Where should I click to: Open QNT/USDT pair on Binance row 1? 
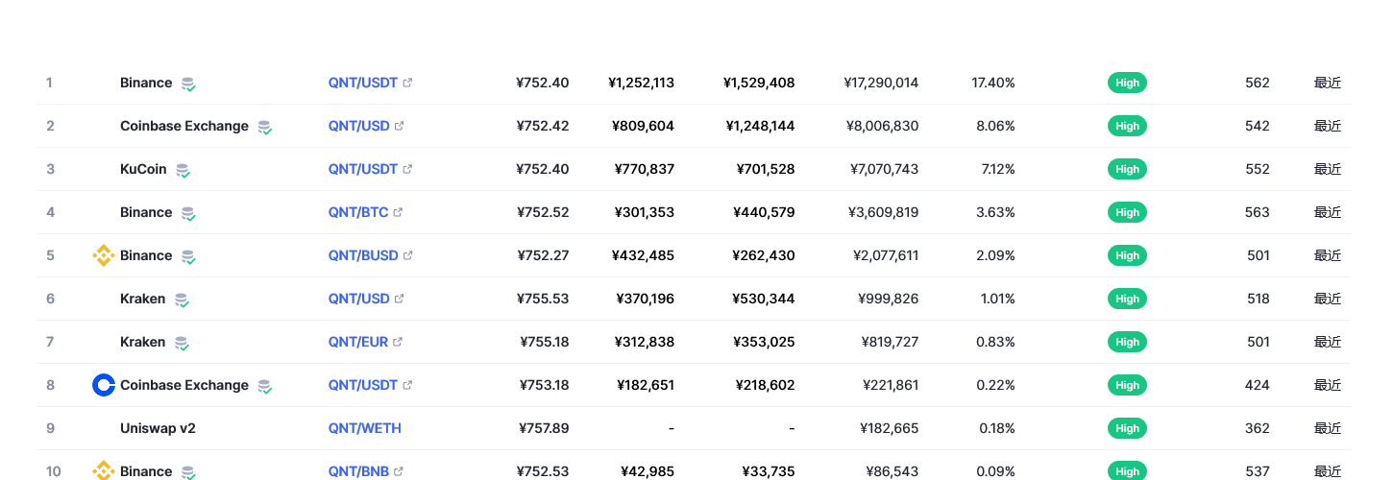(x=363, y=83)
